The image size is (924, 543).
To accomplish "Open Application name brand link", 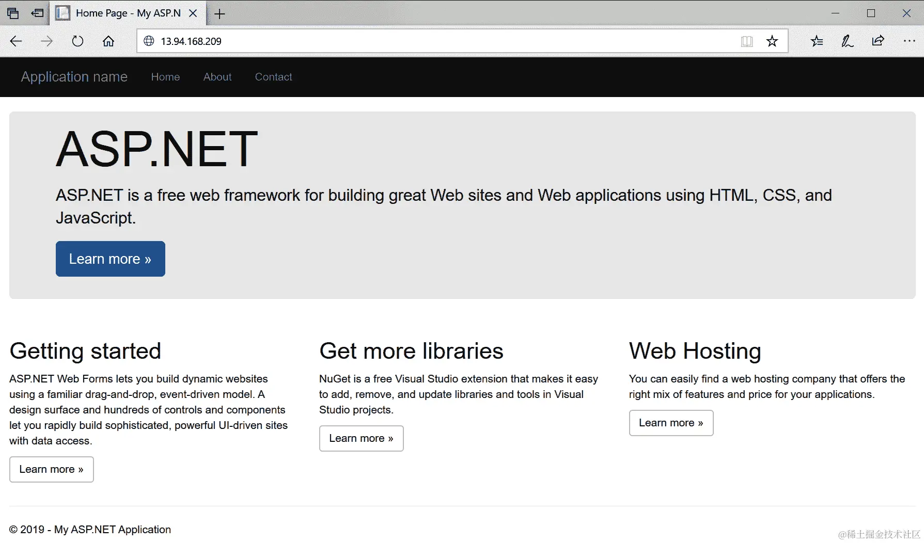I will [74, 77].
